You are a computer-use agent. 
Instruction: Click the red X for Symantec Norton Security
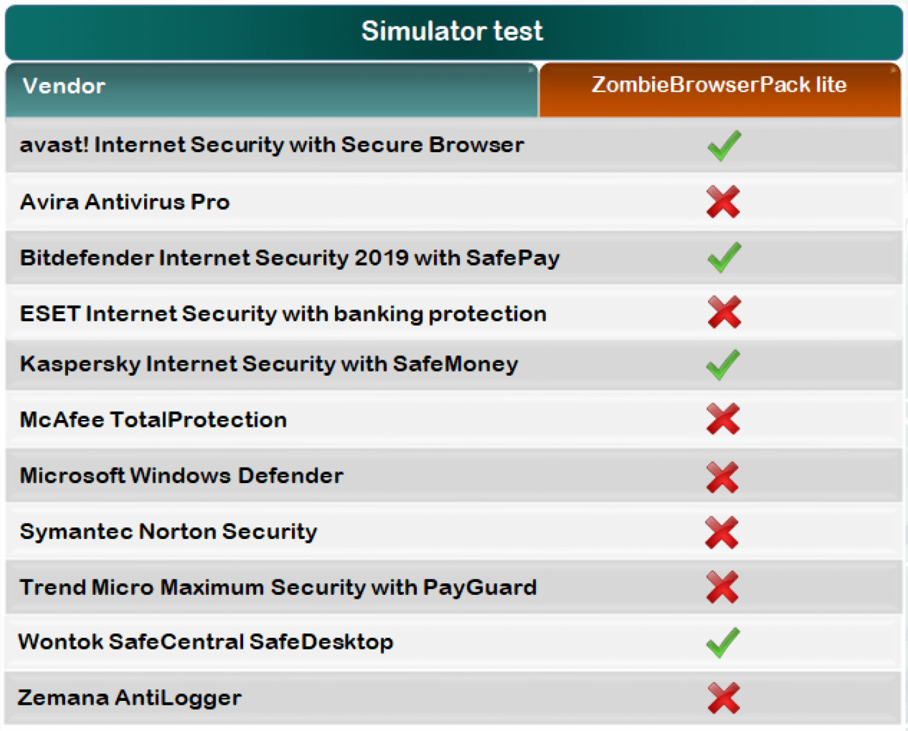pyautogui.click(x=722, y=533)
